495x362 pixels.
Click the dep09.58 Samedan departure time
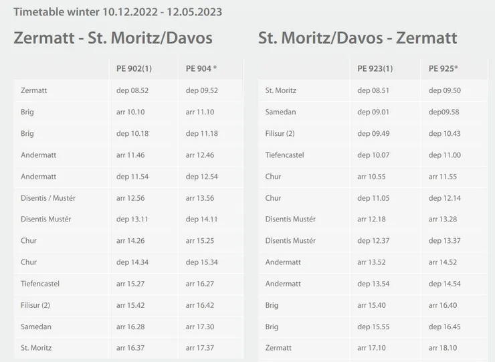tap(443, 112)
